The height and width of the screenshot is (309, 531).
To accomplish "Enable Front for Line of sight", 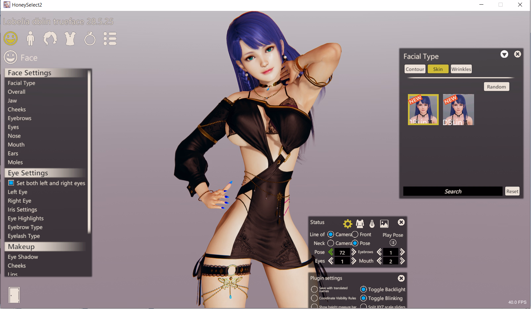I will tap(355, 234).
